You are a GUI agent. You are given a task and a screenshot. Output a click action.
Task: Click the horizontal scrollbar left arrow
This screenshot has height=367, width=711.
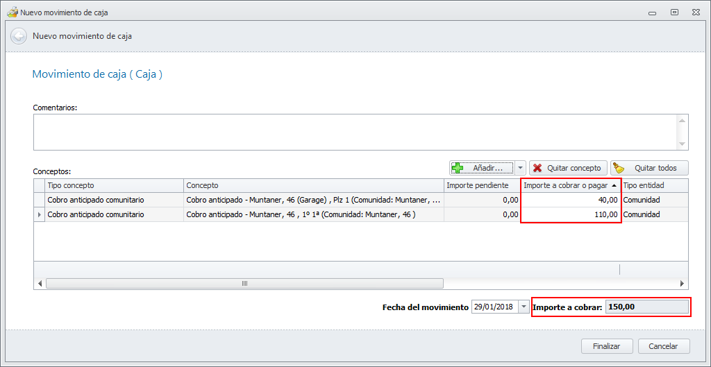(x=40, y=283)
